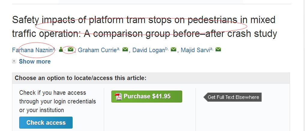Open the Graham Currie author link
The height and width of the screenshot is (131, 305).
pos(97,50)
